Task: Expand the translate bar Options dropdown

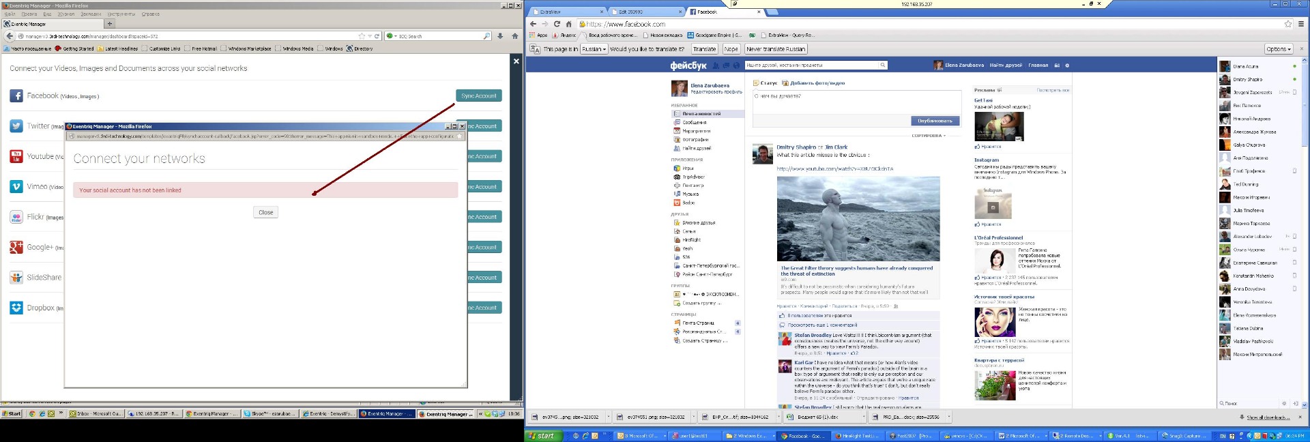Action: coord(1279,49)
